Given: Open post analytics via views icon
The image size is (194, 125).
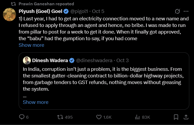Looking at the screenshot, I should (x=137, y=117).
